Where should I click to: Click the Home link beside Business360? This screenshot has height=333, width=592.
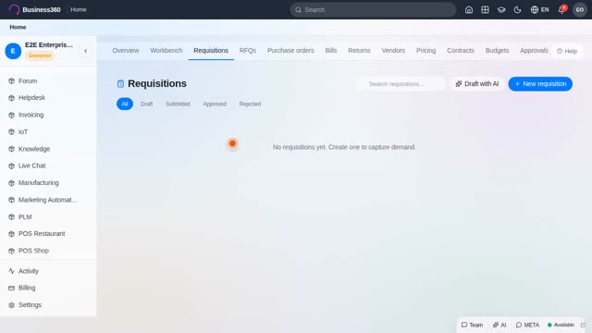[x=78, y=9]
